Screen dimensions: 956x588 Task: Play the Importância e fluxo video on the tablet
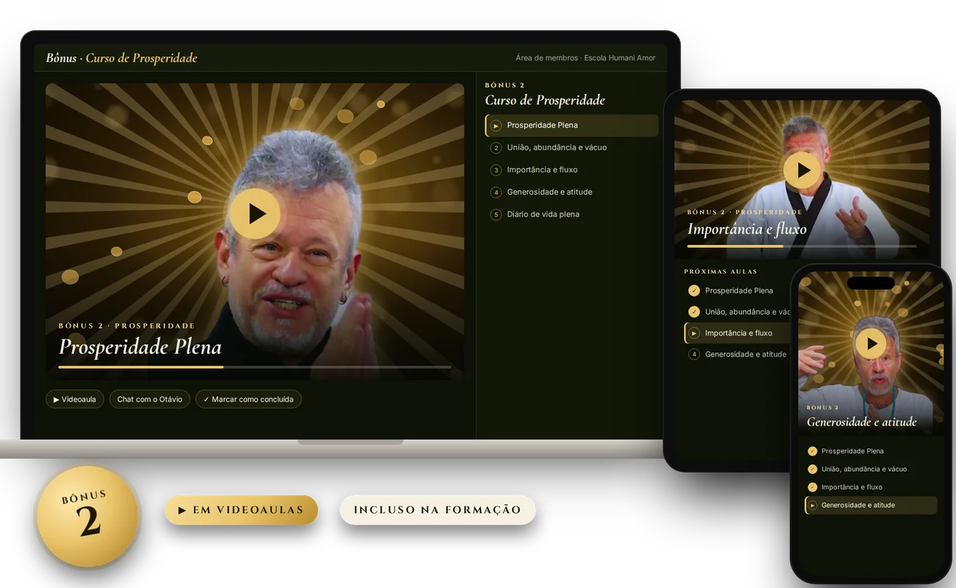point(802,170)
